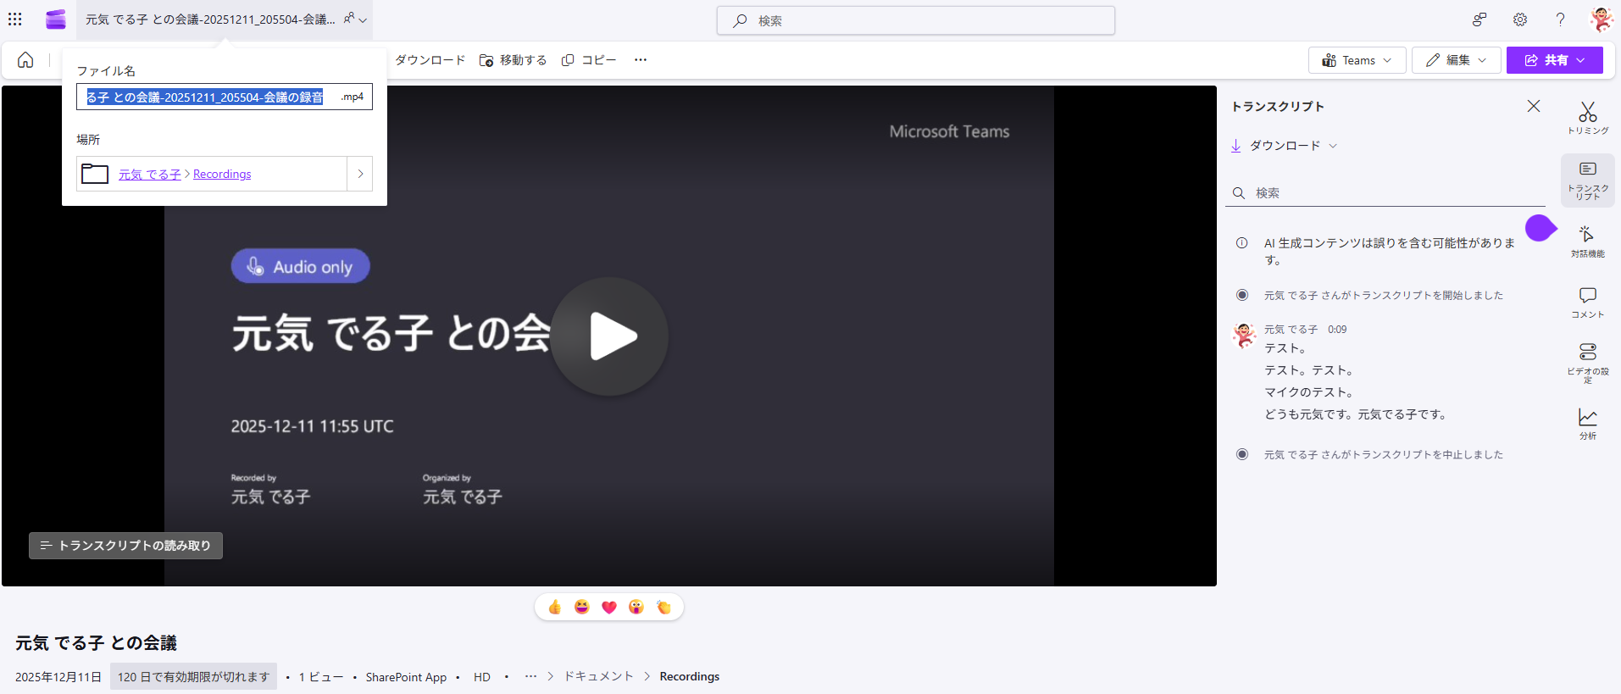The width and height of the screenshot is (1621, 694).
Task: Open the settings gear
Action: (1520, 19)
